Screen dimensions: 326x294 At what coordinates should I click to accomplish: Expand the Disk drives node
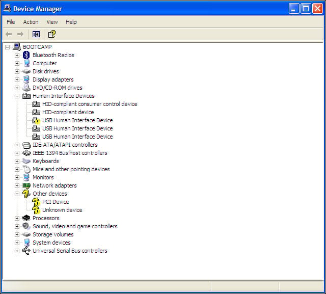(x=17, y=71)
